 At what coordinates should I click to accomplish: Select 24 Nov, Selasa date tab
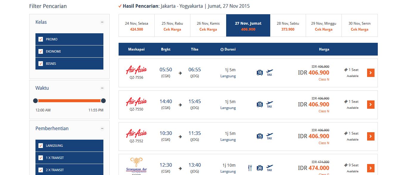(x=136, y=26)
